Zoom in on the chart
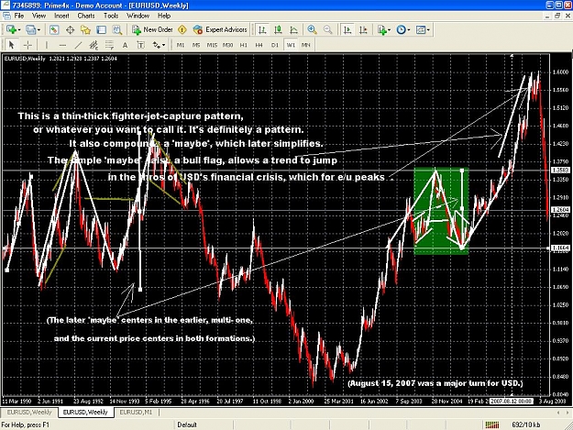 coord(312,30)
